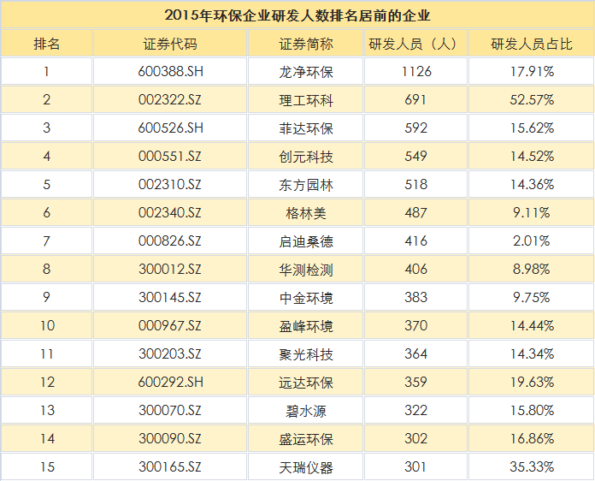The image size is (595, 481).
Task: Select the ratio 14.36%
Action: point(532,184)
